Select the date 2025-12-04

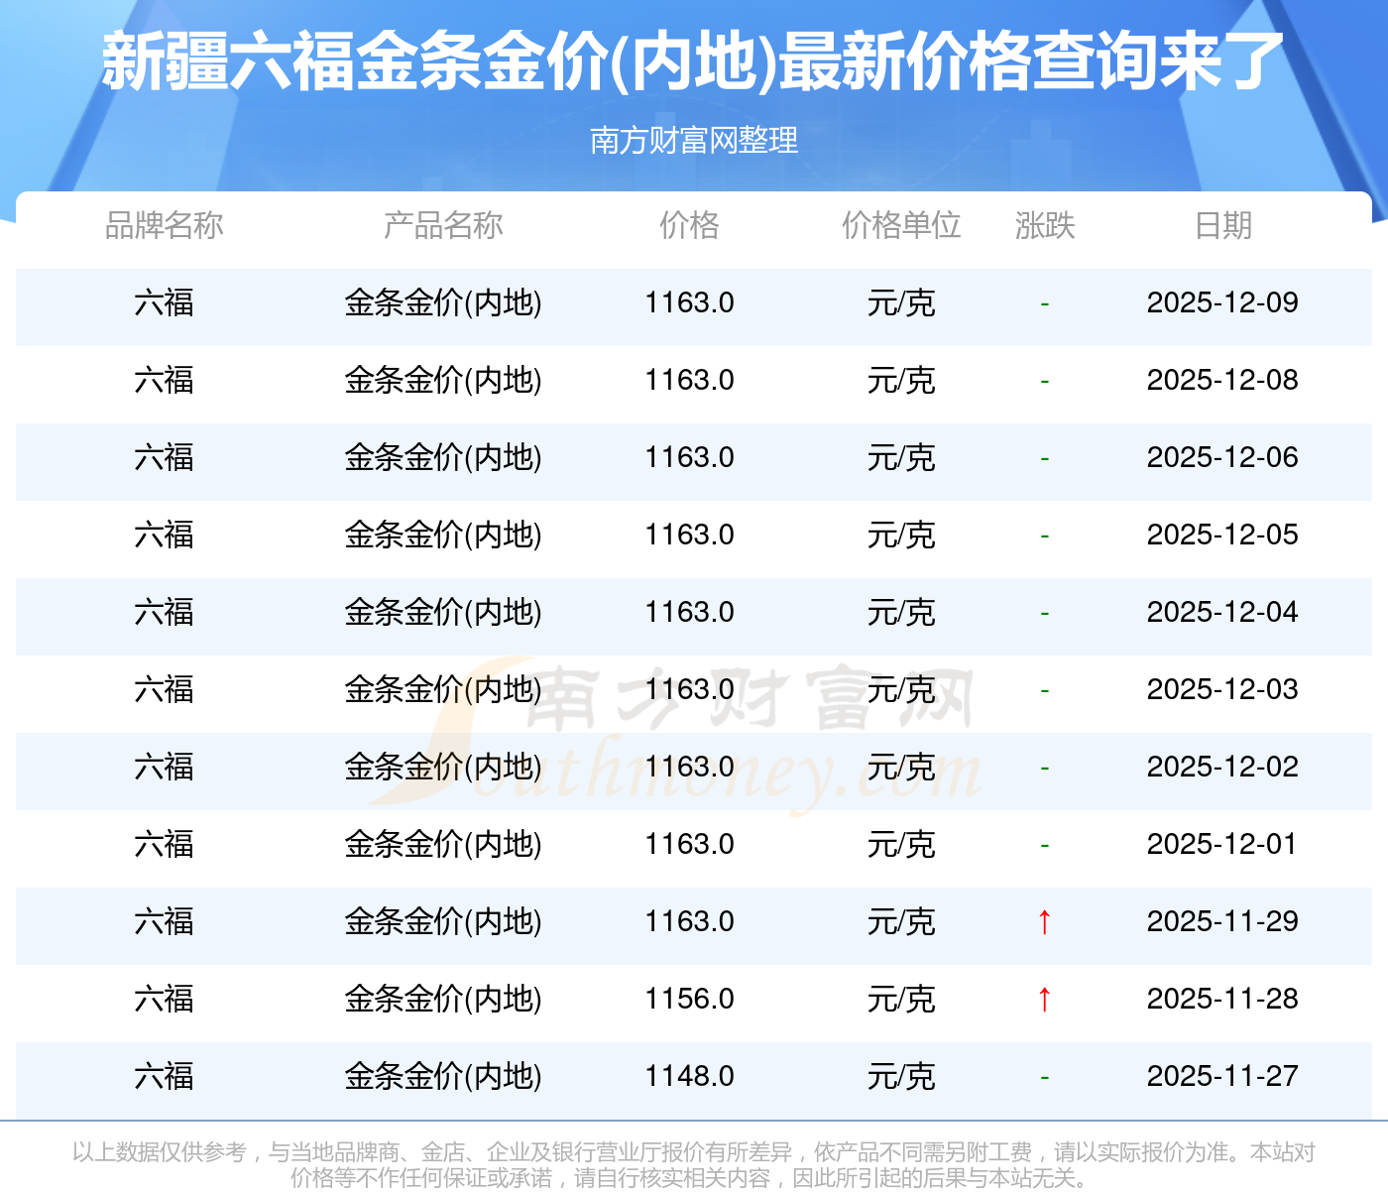1222,612
